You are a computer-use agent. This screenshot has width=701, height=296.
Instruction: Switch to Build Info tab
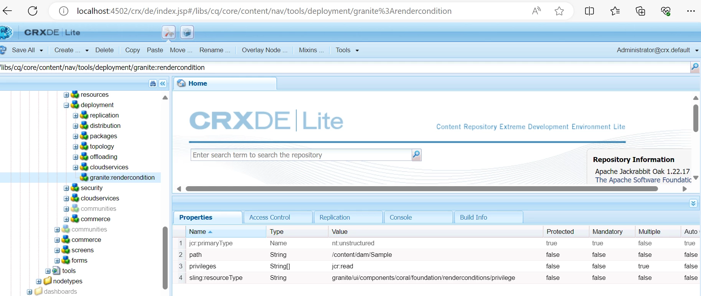488,217
